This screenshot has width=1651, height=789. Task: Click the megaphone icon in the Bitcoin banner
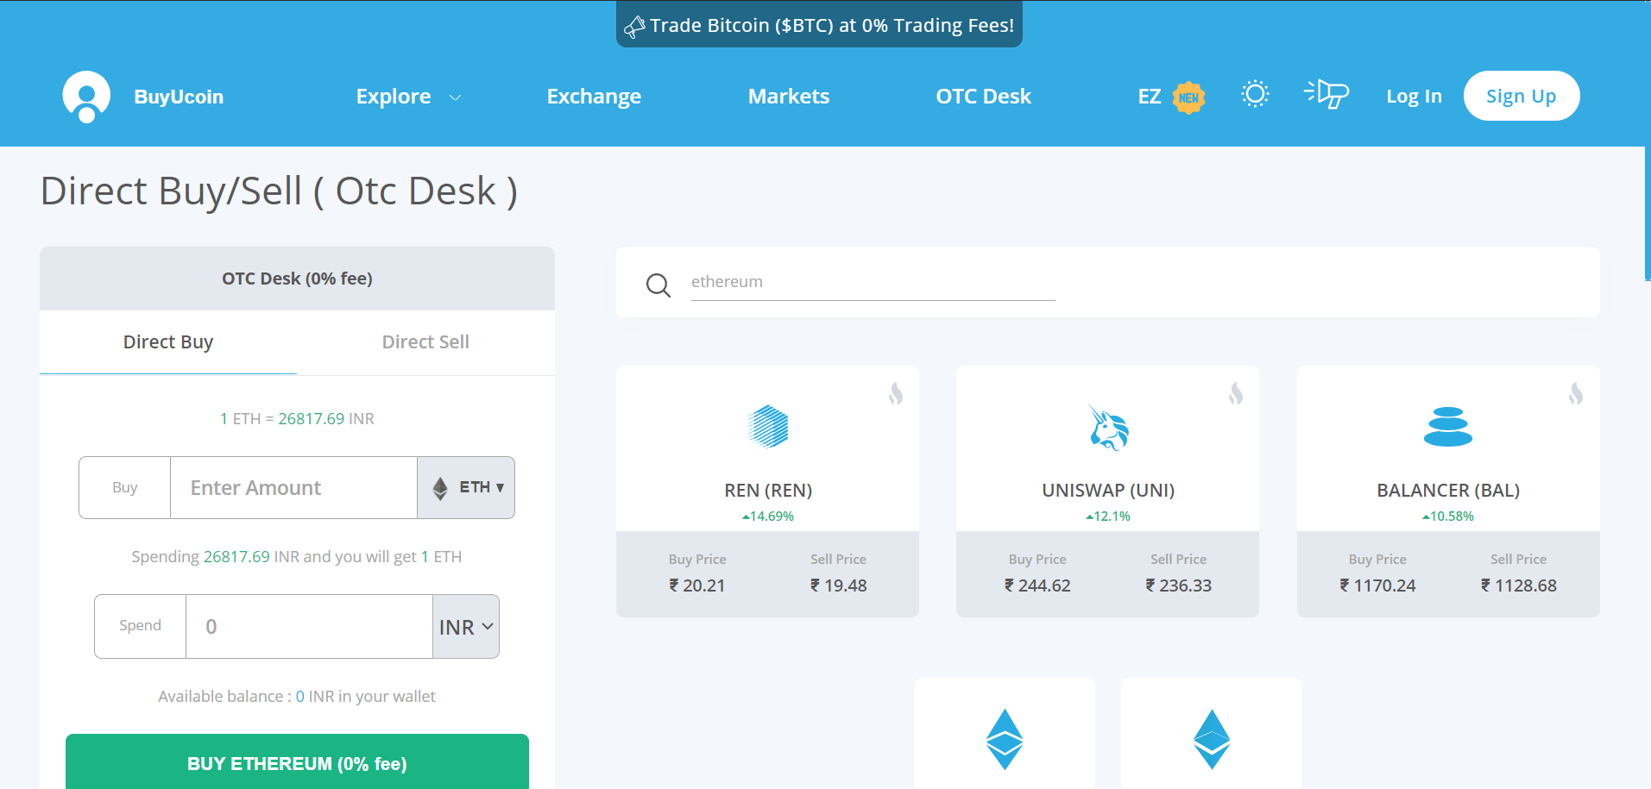pos(634,27)
